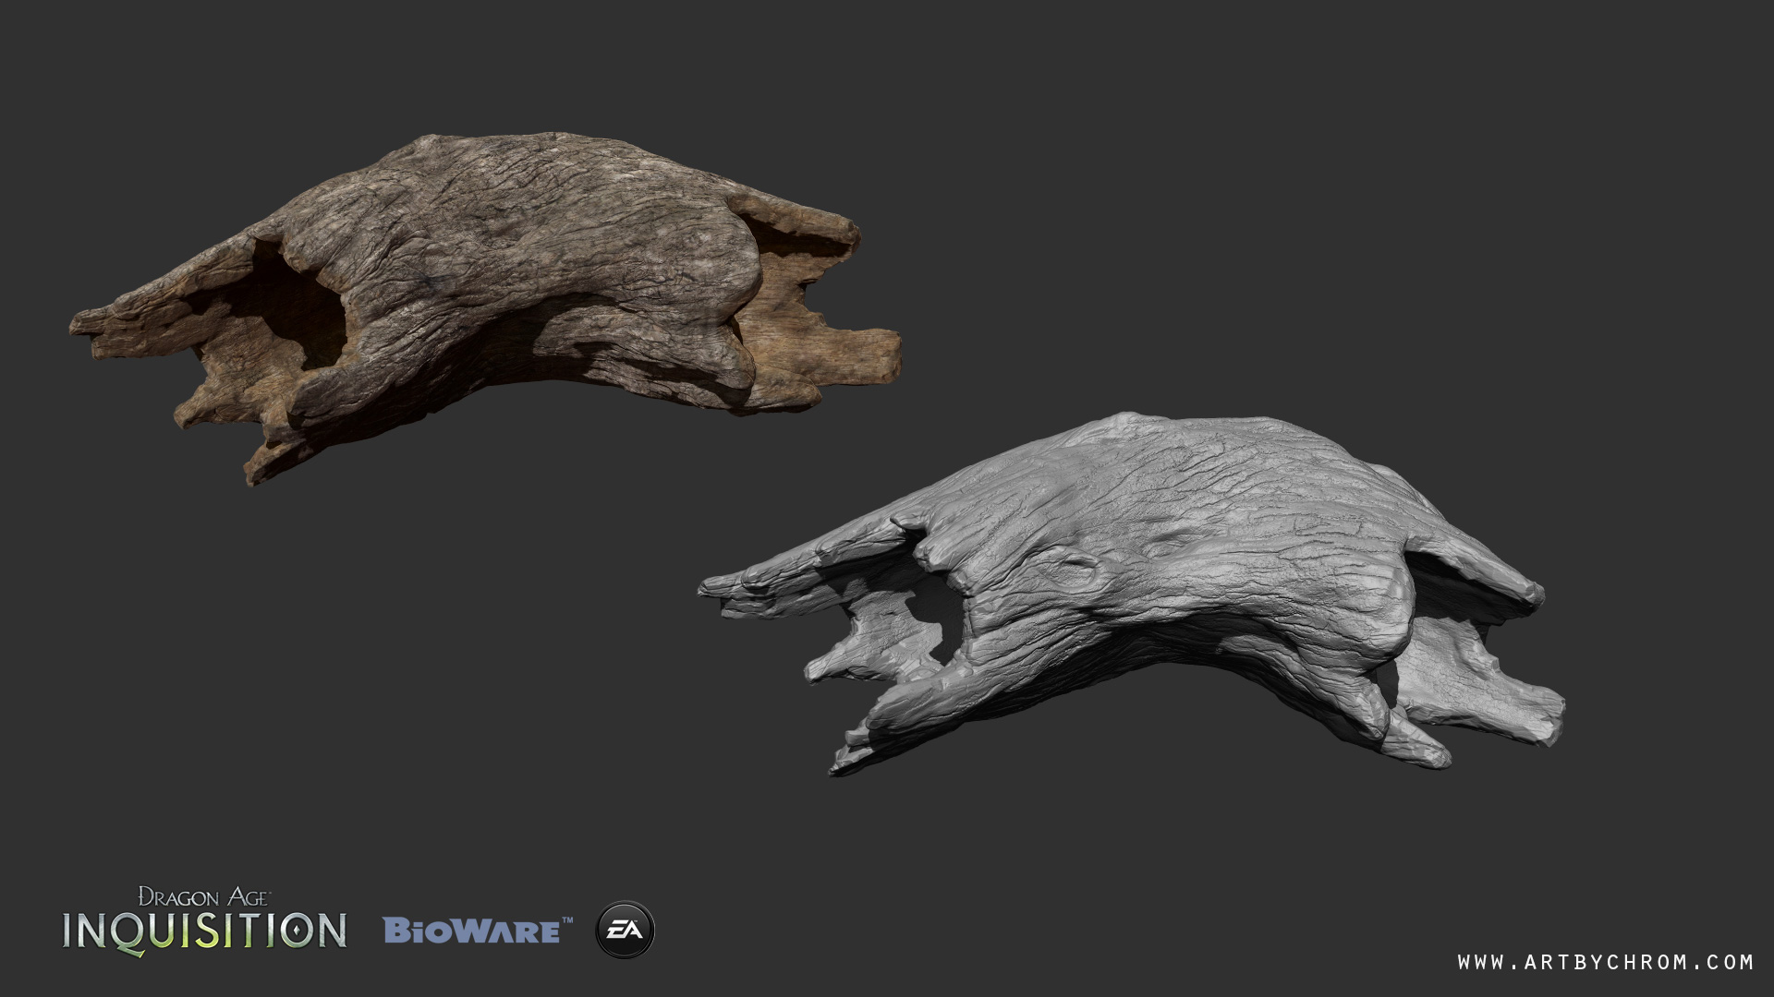The width and height of the screenshot is (1774, 997).
Task: Select the textured brown log render
Action: tap(485, 306)
